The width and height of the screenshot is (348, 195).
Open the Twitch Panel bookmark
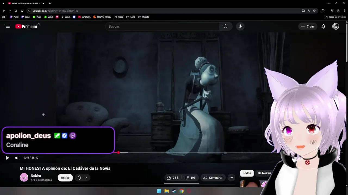[x=14, y=17]
